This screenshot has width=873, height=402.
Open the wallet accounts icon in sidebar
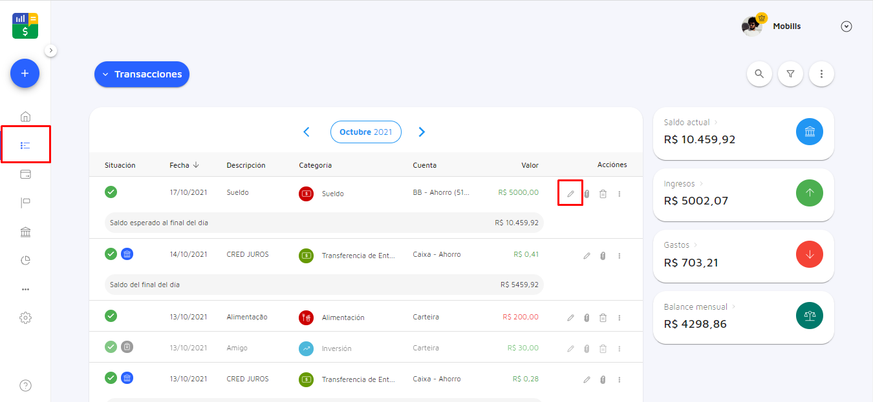pyautogui.click(x=25, y=174)
